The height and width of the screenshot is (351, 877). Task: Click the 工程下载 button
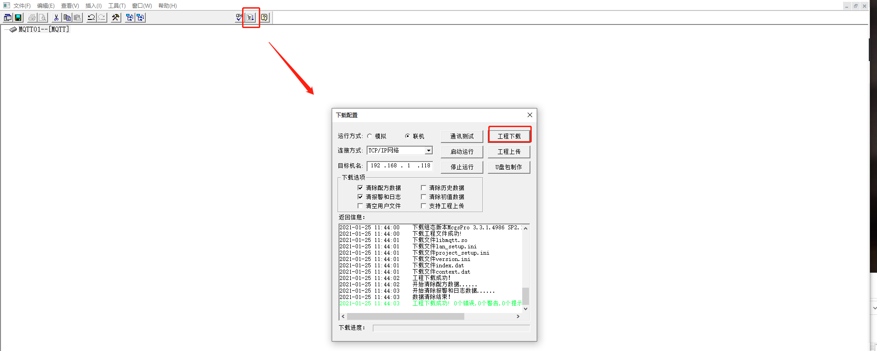[509, 136]
